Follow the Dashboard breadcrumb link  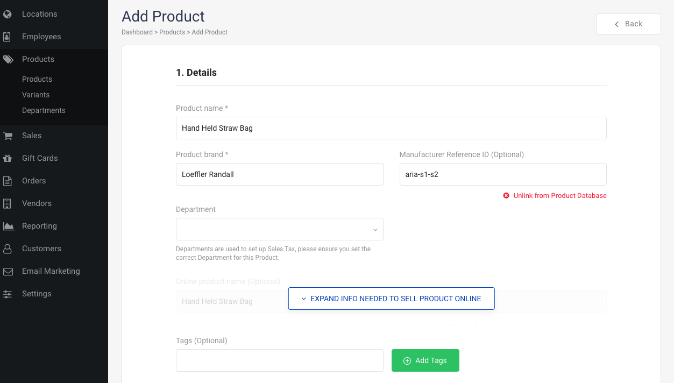click(x=137, y=32)
